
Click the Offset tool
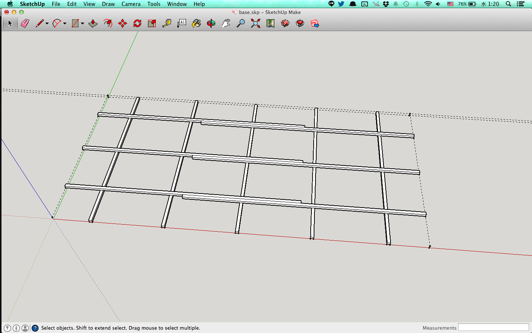[x=108, y=24]
